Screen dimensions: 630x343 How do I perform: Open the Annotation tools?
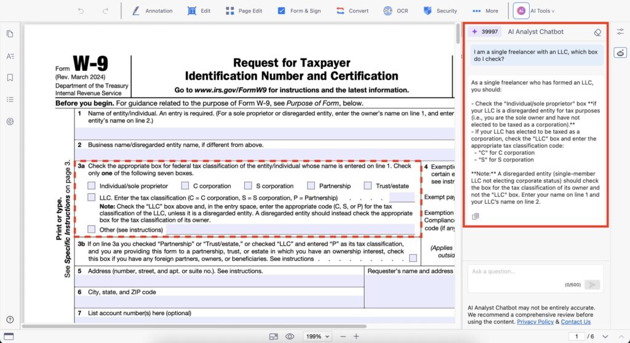[153, 11]
